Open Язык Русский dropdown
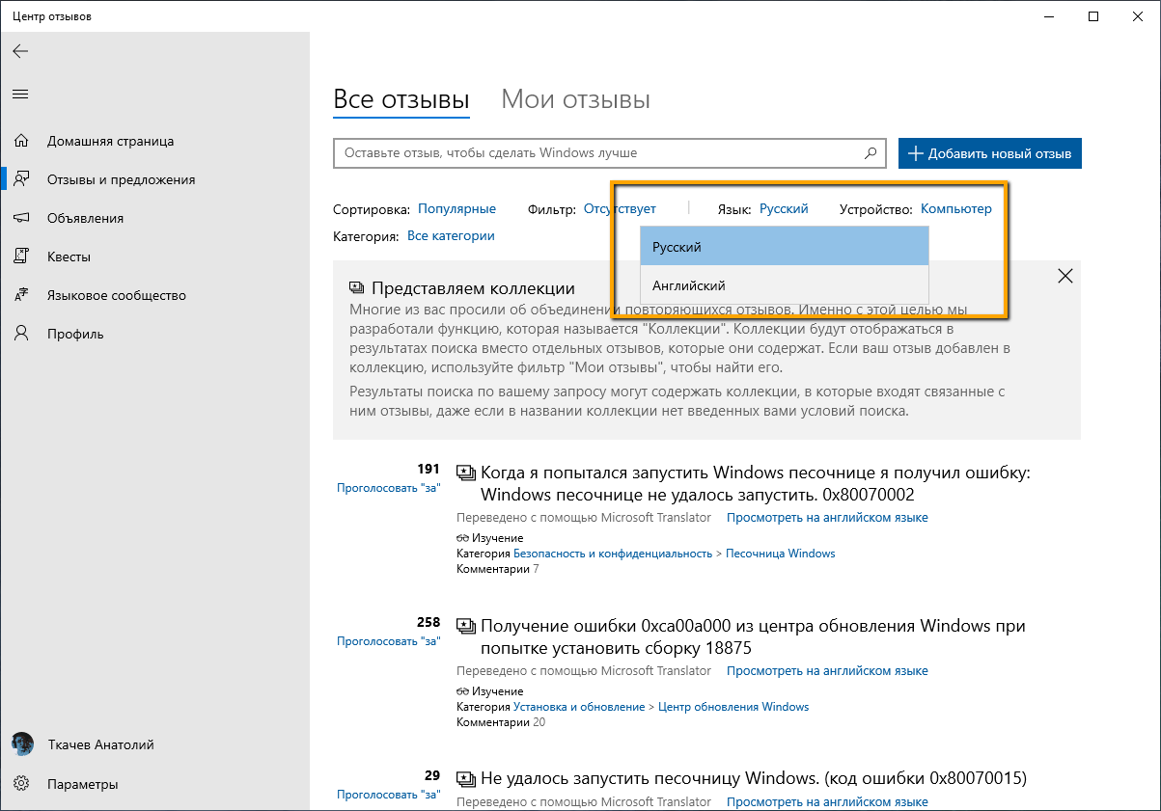 coord(784,208)
